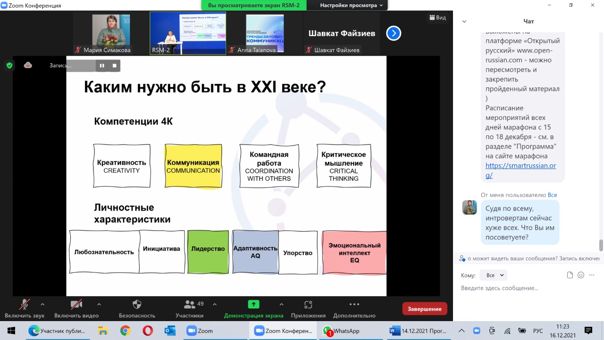The width and height of the screenshot is (604, 340).
Task: Expand participants options arrow next to 49
Action: [215, 304]
